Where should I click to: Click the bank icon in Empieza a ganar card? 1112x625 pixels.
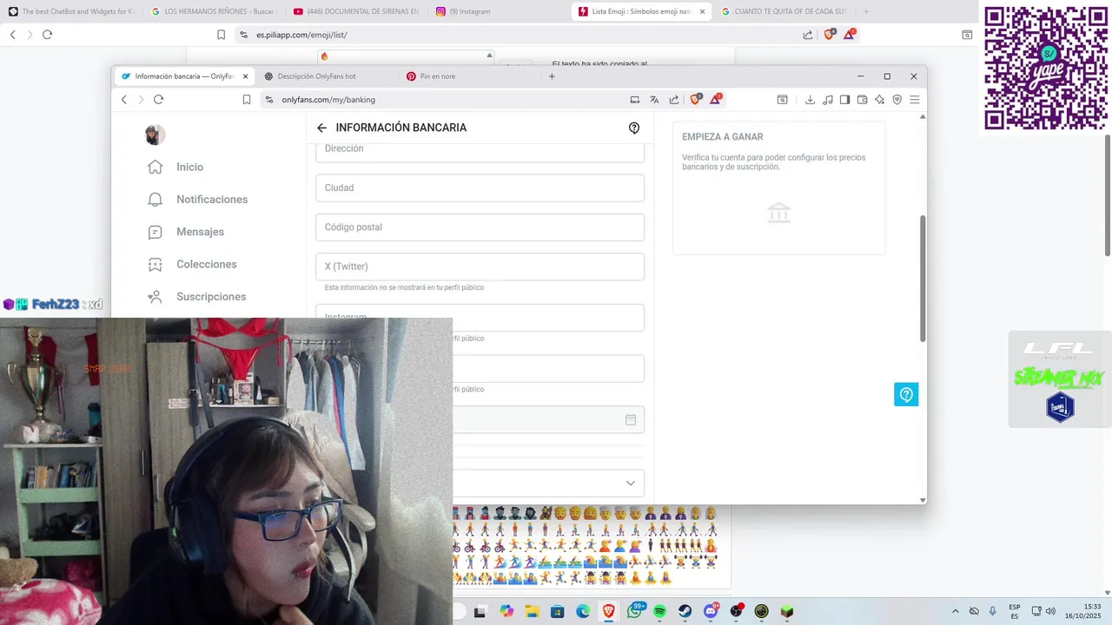coord(779,213)
